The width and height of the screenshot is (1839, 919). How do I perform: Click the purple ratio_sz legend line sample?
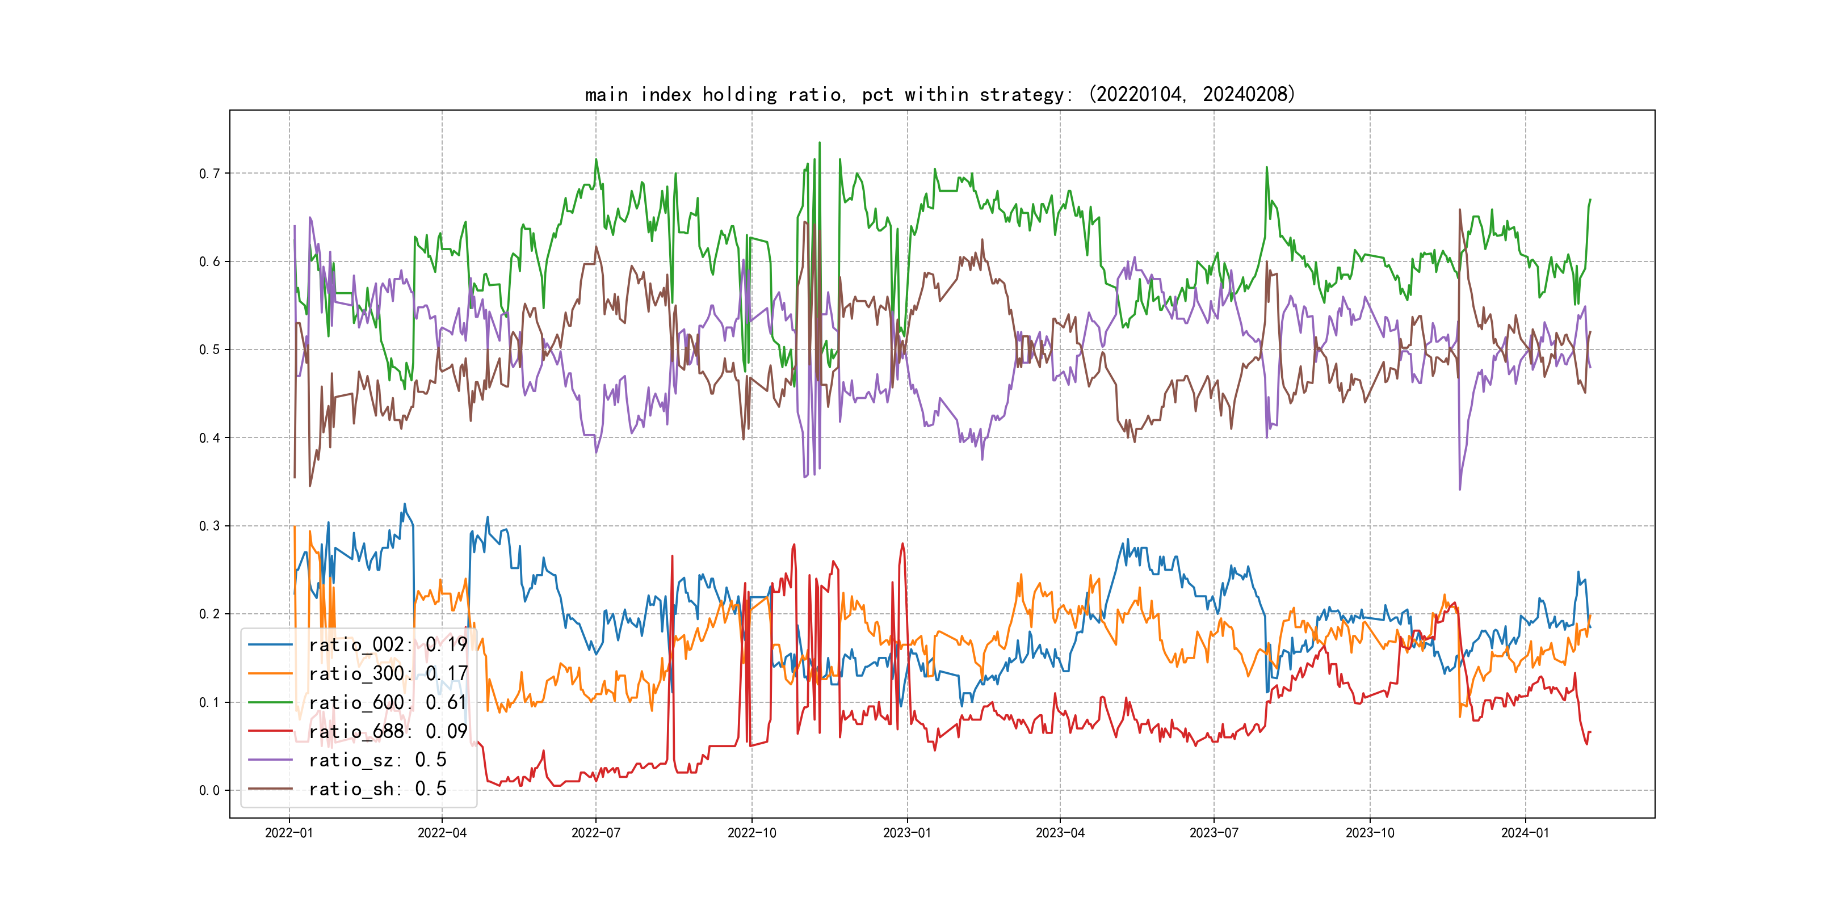click(271, 760)
